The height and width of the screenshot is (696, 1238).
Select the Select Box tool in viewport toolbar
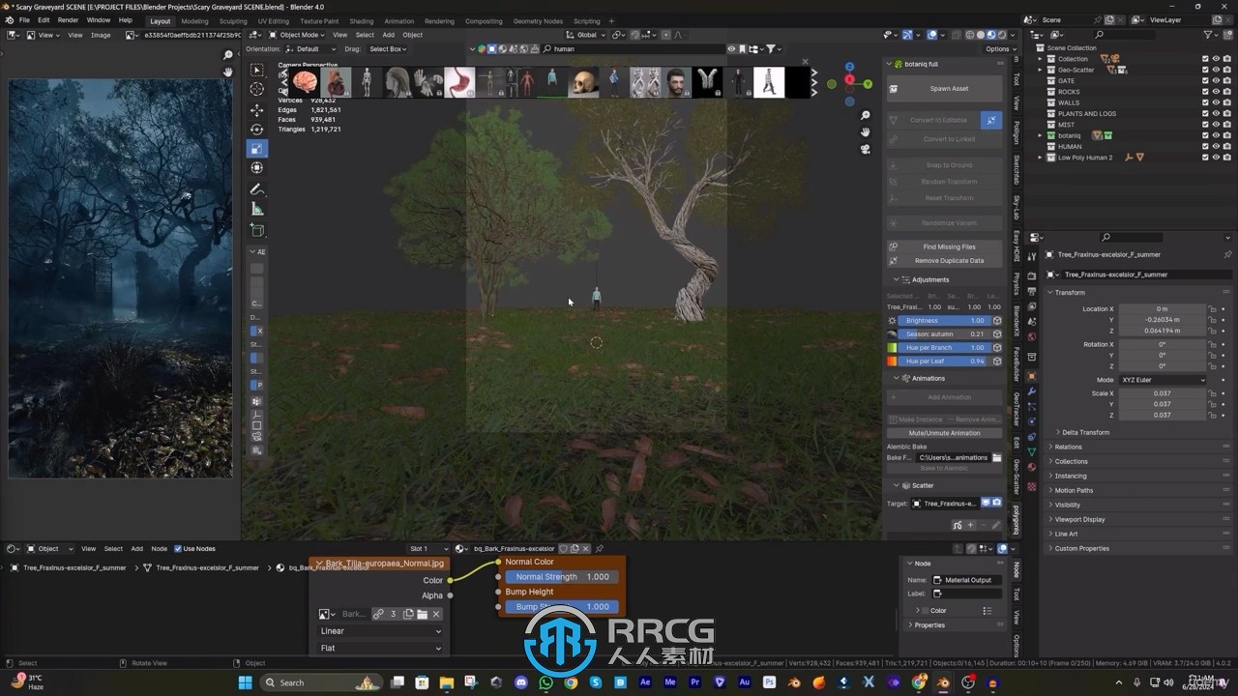pos(256,70)
